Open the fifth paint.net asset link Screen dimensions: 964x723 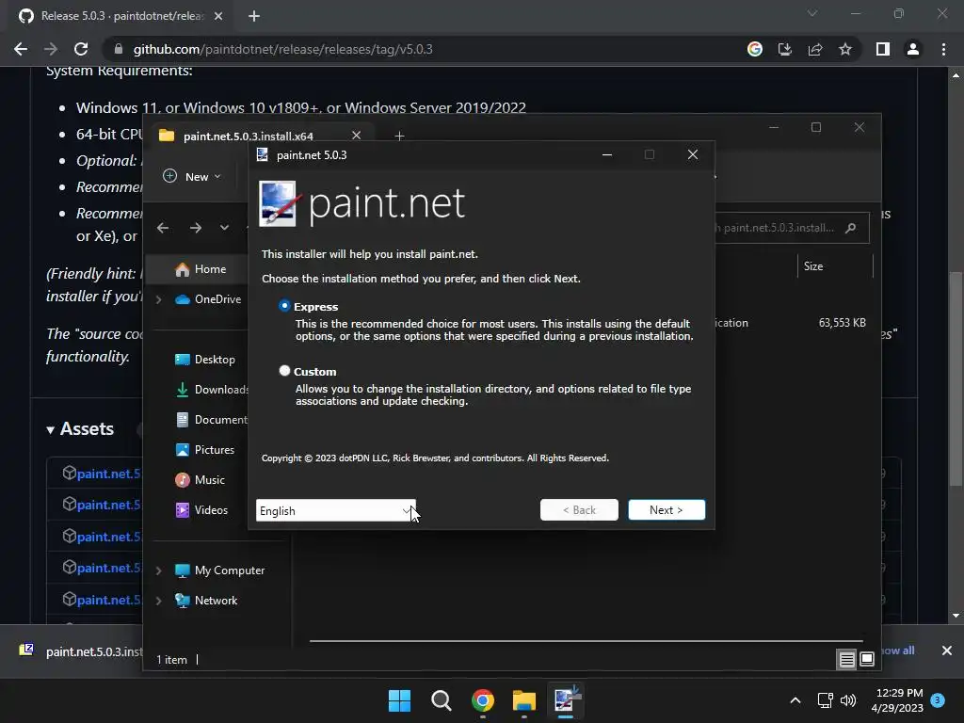point(109,600)
